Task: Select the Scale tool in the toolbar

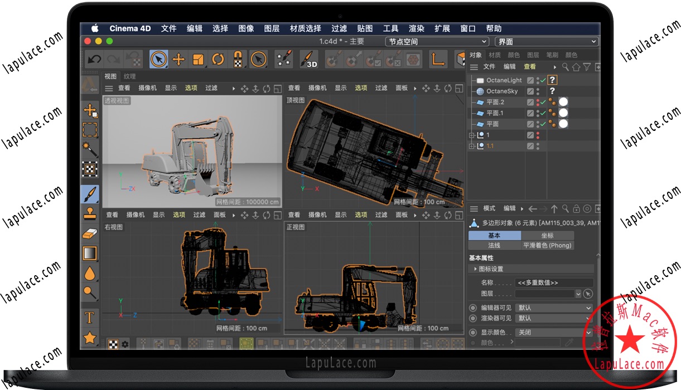Action: coord(198,60)
